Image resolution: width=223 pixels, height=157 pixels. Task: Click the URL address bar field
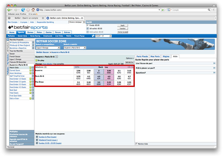(99, 10)
